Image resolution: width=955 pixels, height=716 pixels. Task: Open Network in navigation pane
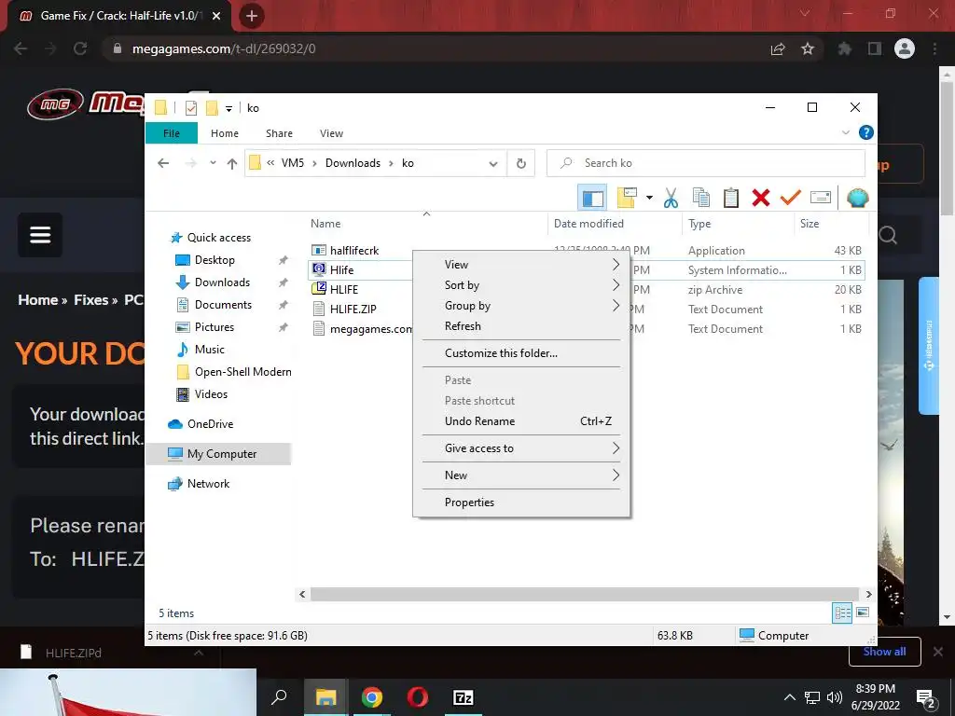(208, 484)
